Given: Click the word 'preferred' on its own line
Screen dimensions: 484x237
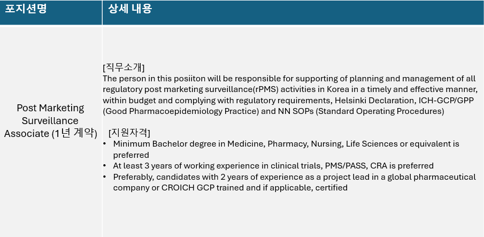Looking at the screenshot, I should click(x=131, y=155).
